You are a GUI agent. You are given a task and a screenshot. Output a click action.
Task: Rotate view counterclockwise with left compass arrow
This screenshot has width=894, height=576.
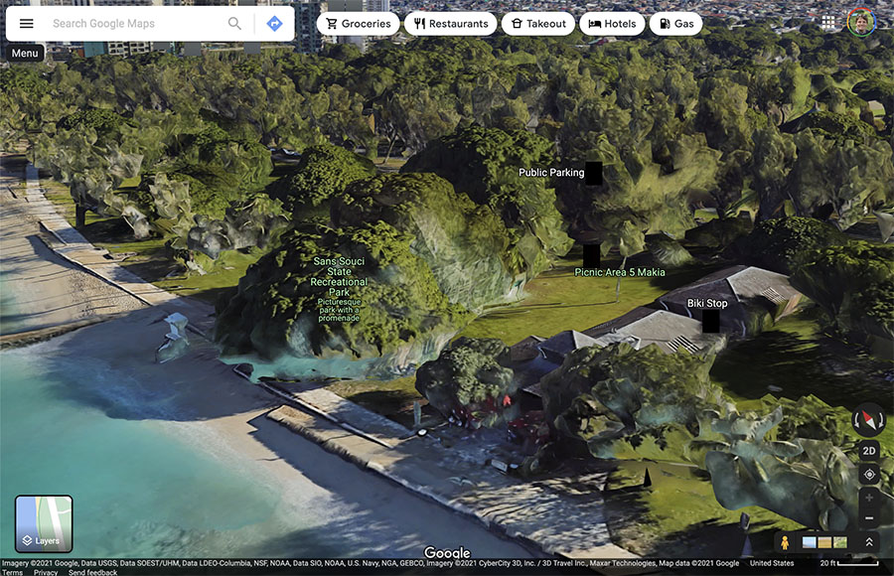coord(856,420)
